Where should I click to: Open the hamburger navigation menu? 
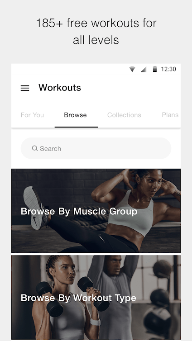coord(25,88)
